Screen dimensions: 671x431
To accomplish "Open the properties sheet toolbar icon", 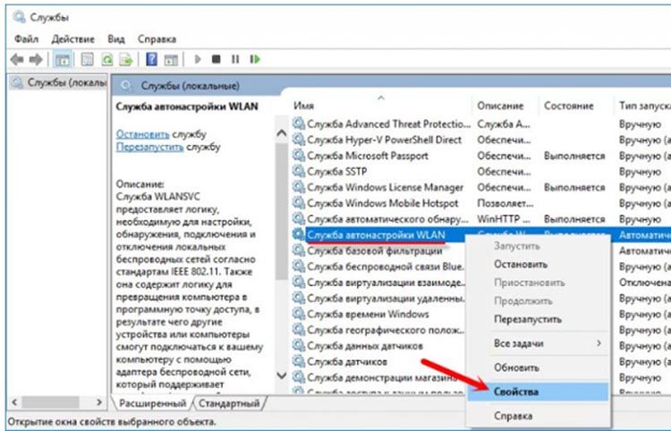I will coord(88,59).
